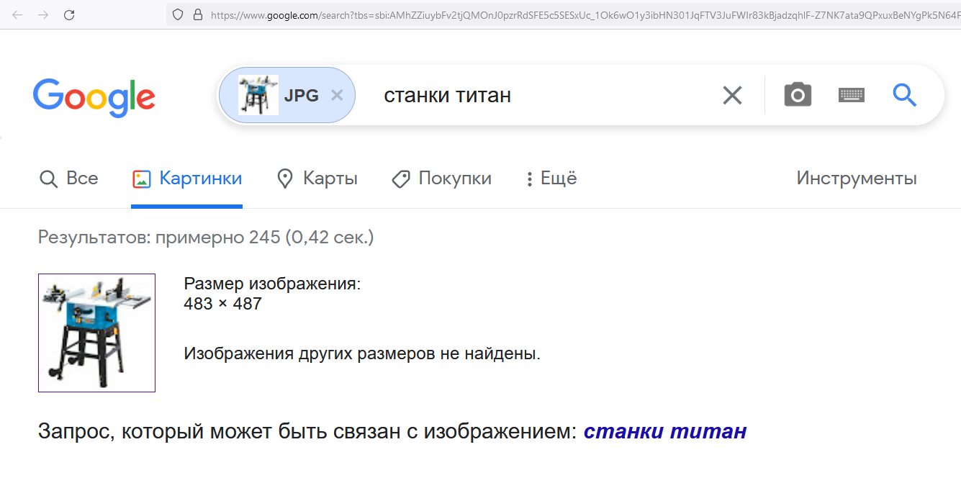Click the browser address bar URL
This screenshot has height=478, width=961.
585,14
